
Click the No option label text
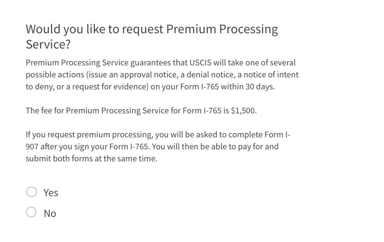[50, 213]
